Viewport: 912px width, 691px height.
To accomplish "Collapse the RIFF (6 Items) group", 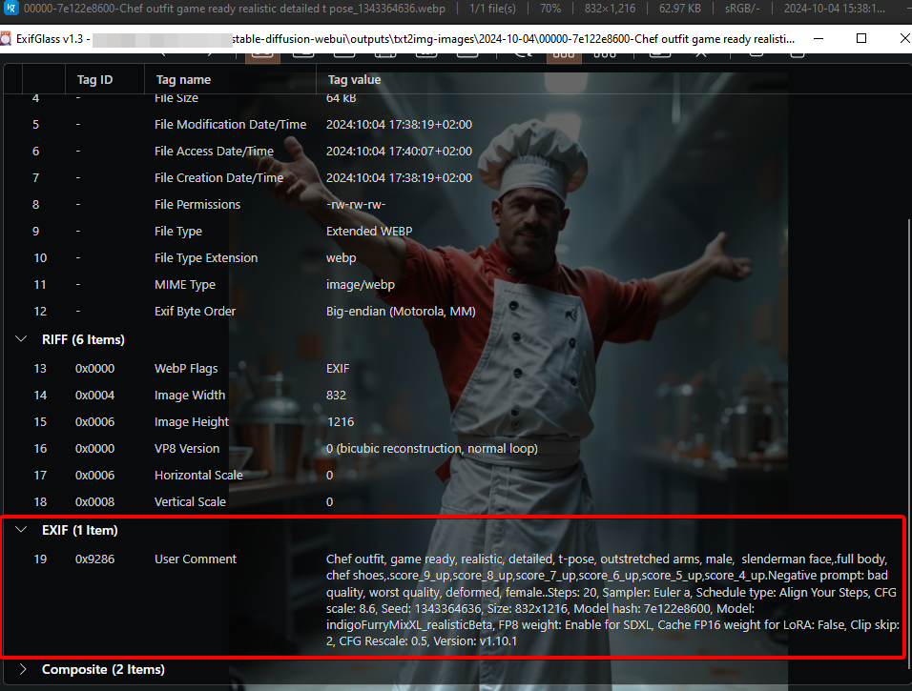I will [22, 339].
